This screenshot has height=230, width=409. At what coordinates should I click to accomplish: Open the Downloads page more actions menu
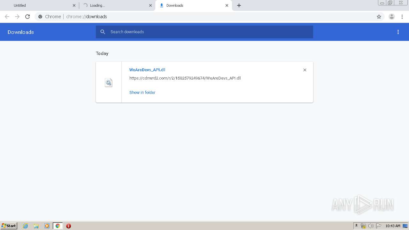click(398, 32)
